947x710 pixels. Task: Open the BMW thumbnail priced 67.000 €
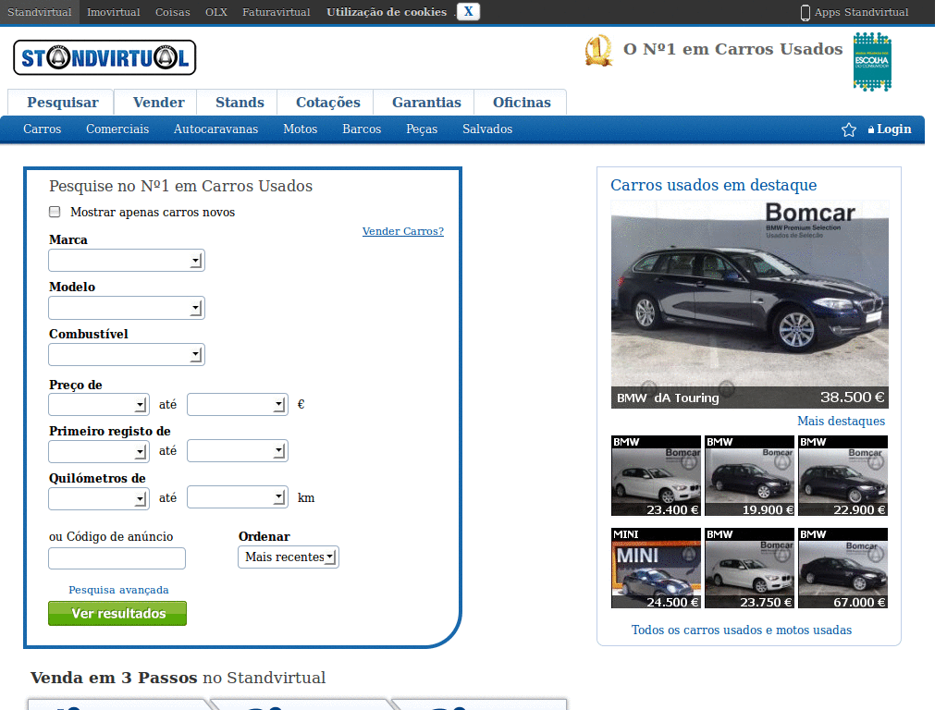[843, 569]
